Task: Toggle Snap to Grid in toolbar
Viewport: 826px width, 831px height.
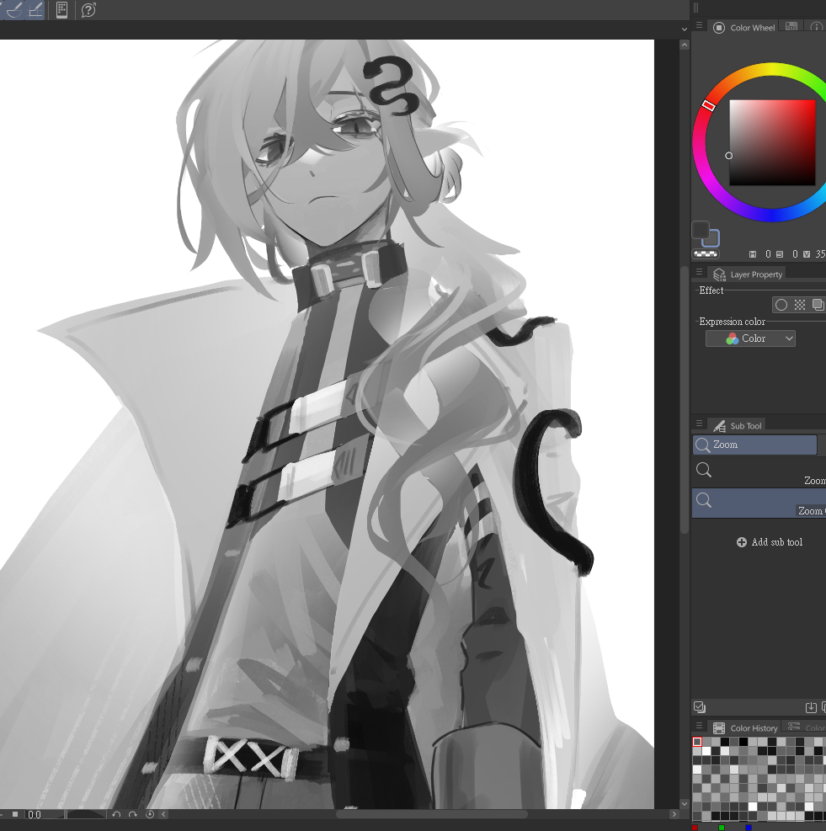Action: (35, 9)
